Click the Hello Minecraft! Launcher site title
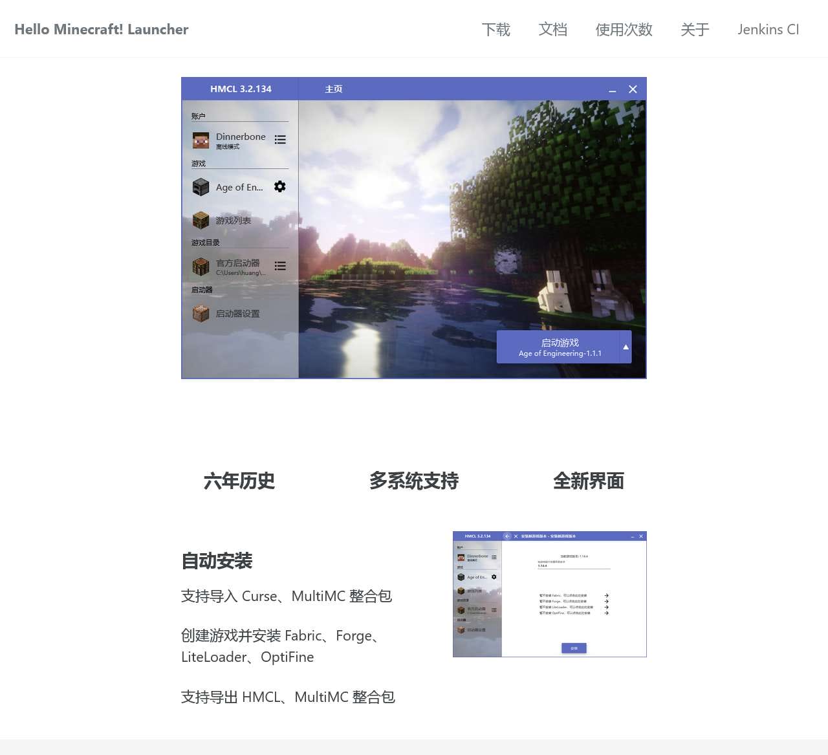This screenshot has height=755, width=828. [x=102, y=29]
